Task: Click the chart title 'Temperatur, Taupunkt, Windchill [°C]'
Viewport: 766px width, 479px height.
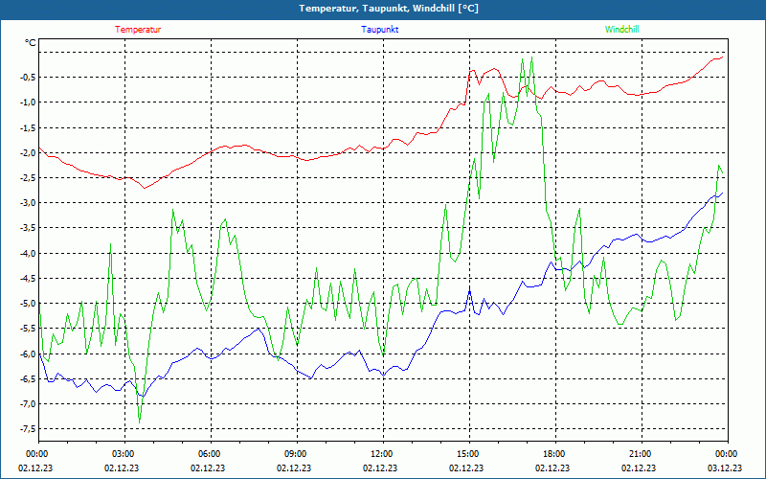Action: coord(389,9)
